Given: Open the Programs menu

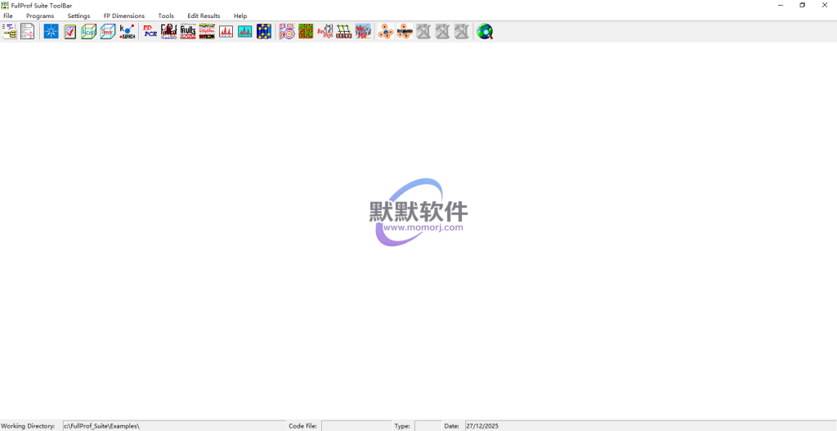Looking at the screenshot, I should [40, 16].
